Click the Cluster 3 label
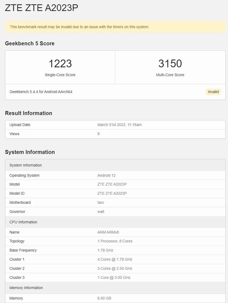Screen dimensions: 228x303 tap(17, 278)
